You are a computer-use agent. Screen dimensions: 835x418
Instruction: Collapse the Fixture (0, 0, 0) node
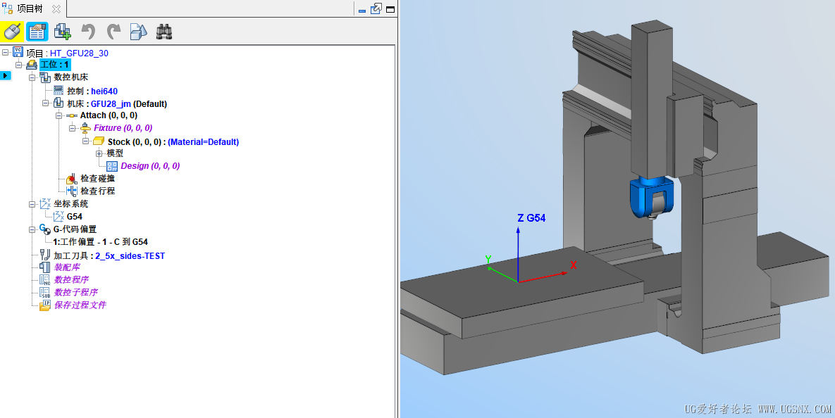click(72, 128)
